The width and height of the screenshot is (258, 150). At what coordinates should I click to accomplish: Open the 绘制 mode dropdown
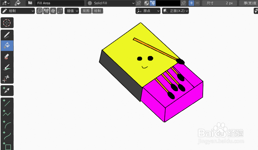click(x=18, y=11)
